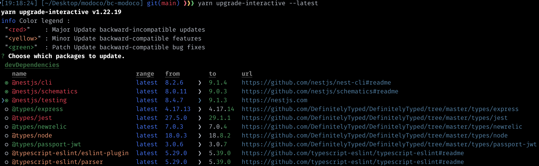Open the nestjs/schematics GitHub readme link
The height and width of the screenshot is (166, 539).
[320, 91]
